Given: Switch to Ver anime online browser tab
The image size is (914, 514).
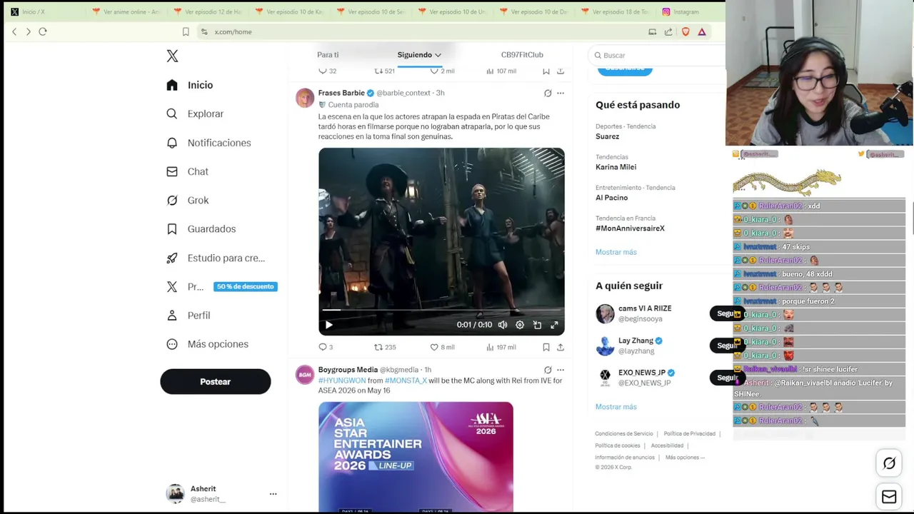Looking at the screenshot, I should (126, 11).
